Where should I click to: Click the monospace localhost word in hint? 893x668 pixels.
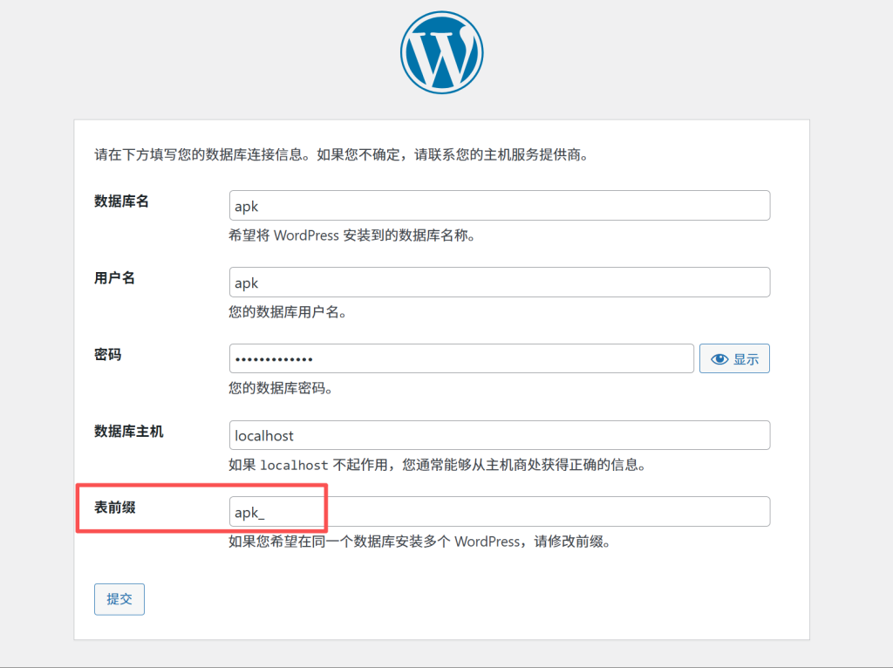click(x=294, y=466)
